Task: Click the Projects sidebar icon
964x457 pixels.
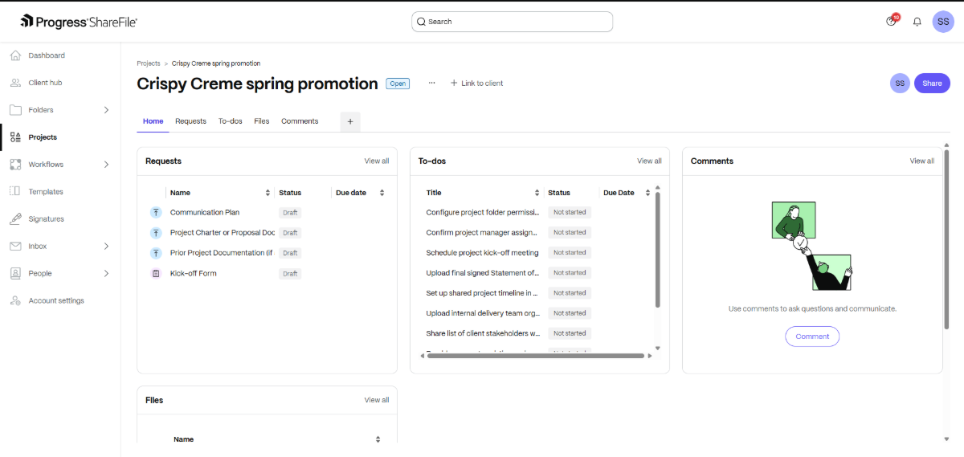Action: [x=15, y=137]
